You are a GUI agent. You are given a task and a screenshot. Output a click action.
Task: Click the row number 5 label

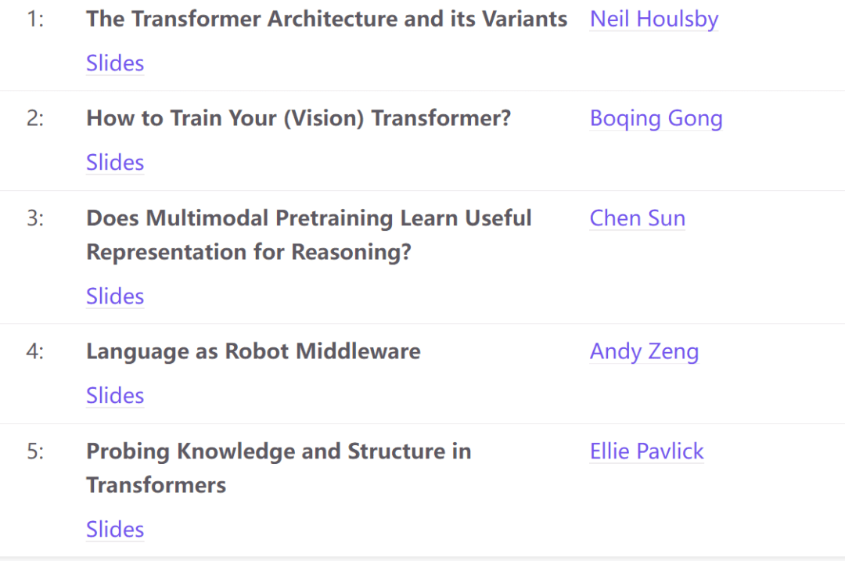(x=34, y=451)
